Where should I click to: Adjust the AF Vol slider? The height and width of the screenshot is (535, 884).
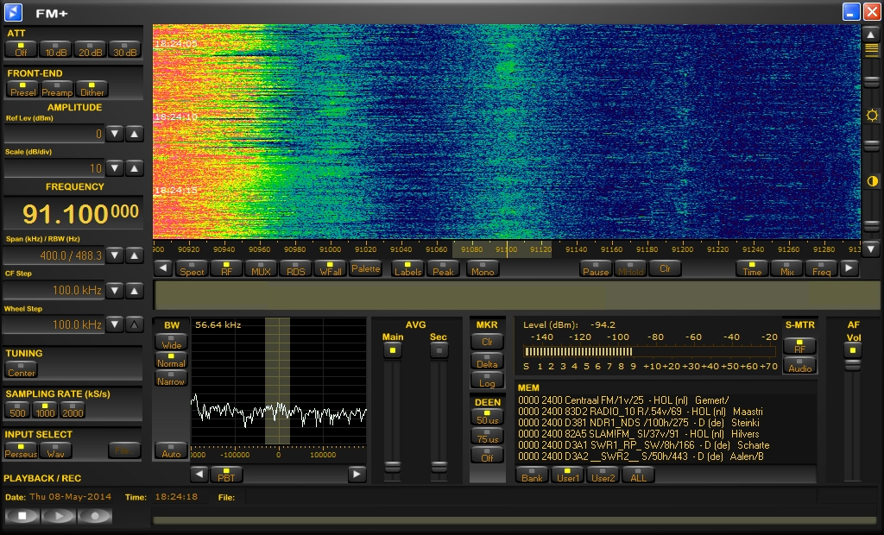point(853,366)
